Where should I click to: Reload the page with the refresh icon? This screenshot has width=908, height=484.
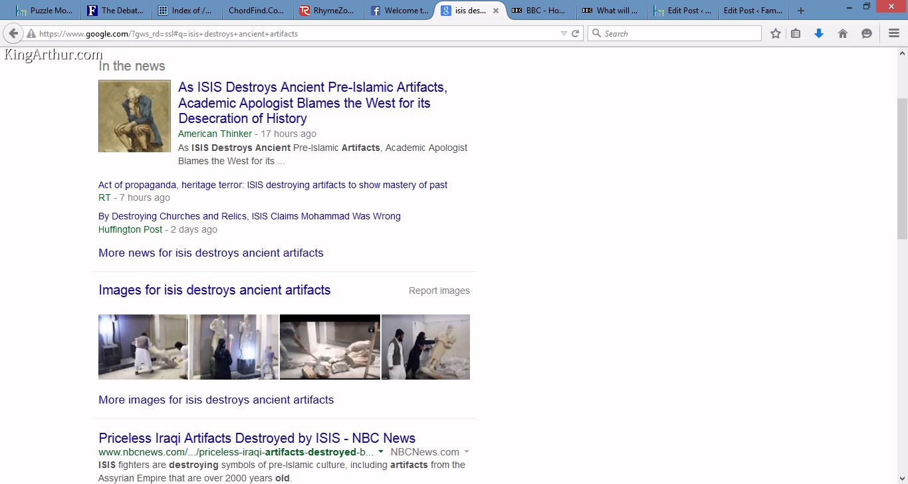[x=576, y=33]
